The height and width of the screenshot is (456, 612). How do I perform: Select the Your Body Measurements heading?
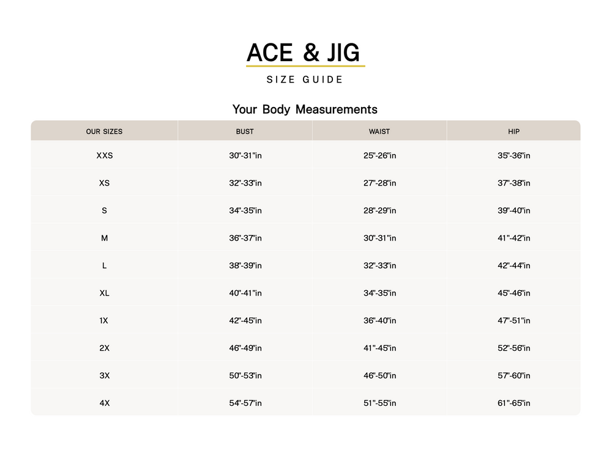point(305,110)
